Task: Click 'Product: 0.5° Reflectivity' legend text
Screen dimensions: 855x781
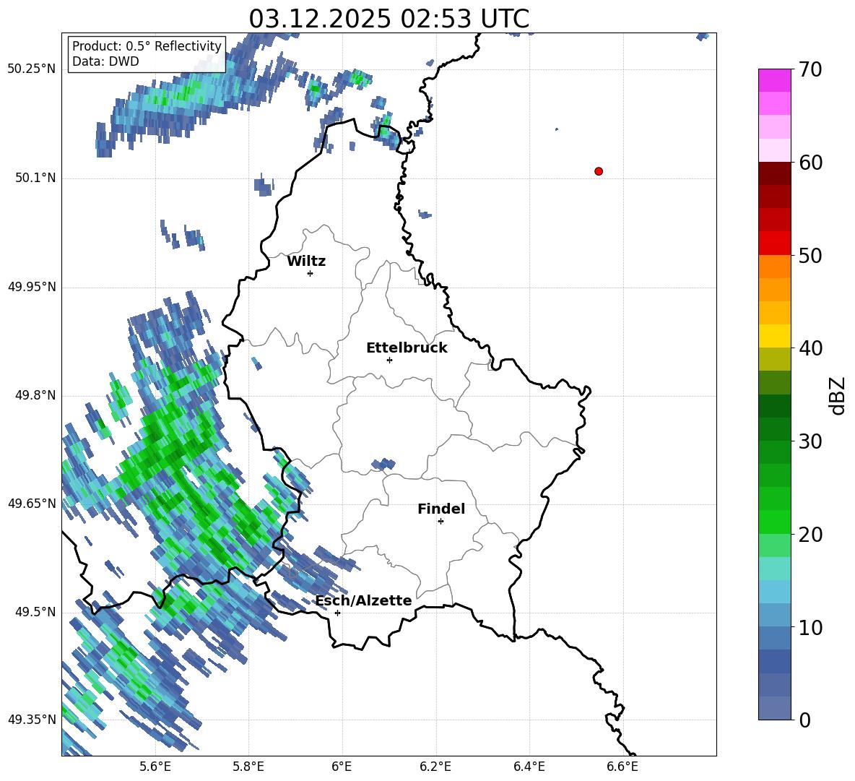Action: pyautogui.click(x=147, y=46)
